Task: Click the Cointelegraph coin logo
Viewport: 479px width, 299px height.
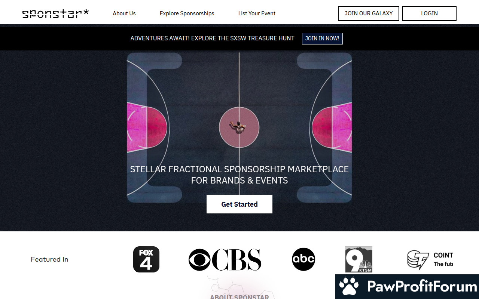Action: coord(418,260)
